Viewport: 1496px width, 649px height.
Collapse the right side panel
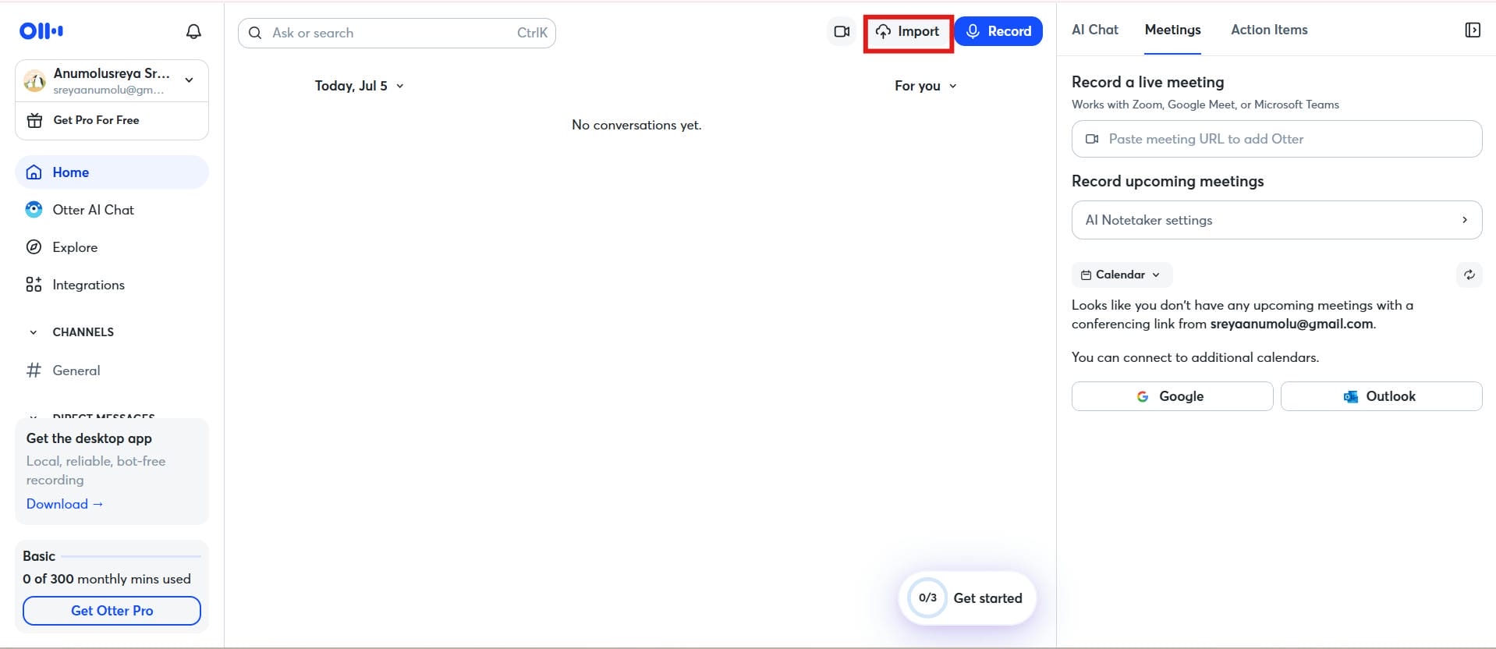1473,30
